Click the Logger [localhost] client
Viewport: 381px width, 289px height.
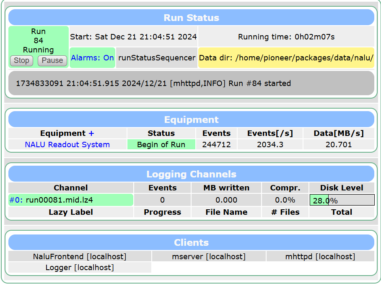(80, 268)
